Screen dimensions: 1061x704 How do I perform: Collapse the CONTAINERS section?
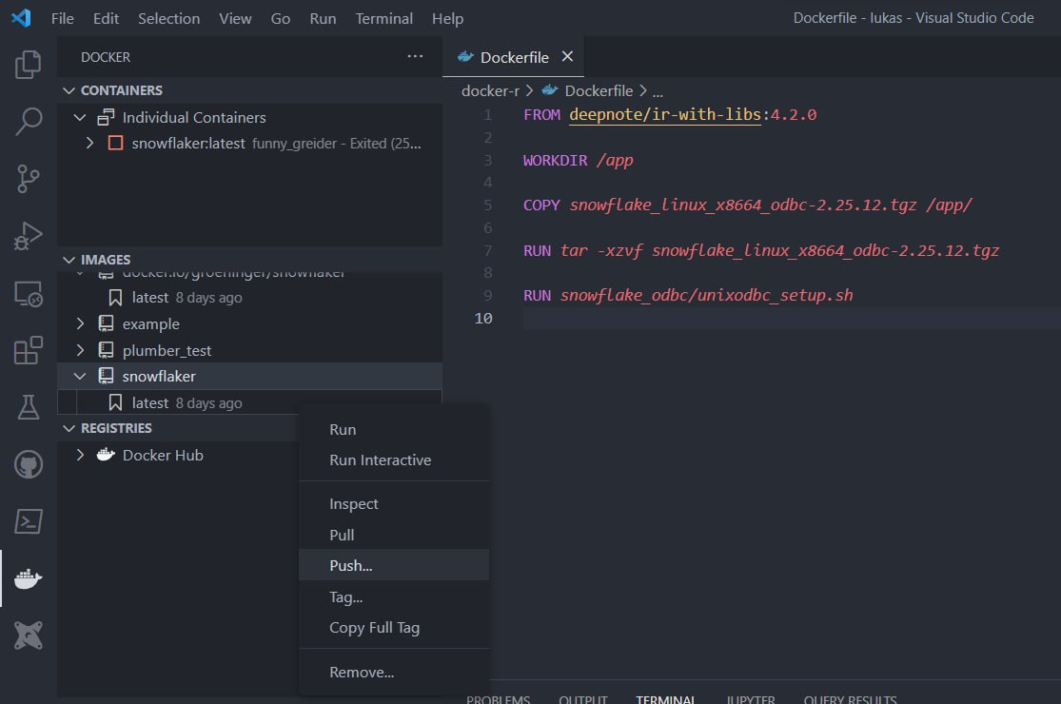click(x=69, y=90)
